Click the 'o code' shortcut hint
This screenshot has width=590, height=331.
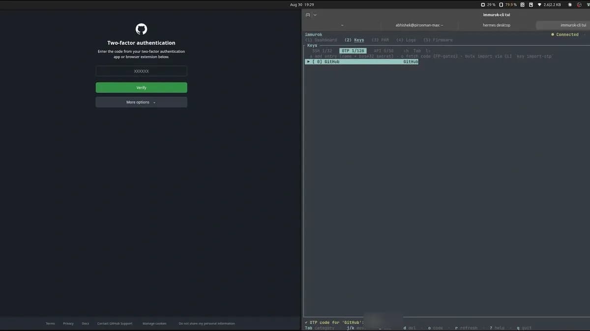[x=435, y=328]
